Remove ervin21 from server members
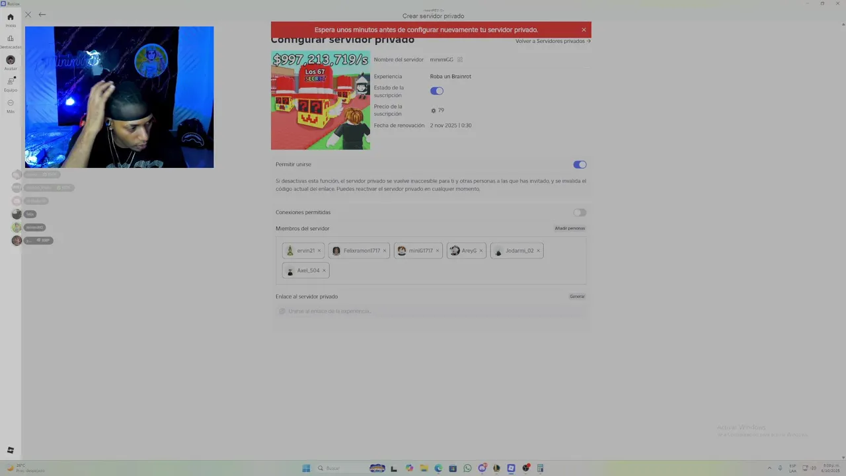Screen dimensions: 846x476 (319, 251)
